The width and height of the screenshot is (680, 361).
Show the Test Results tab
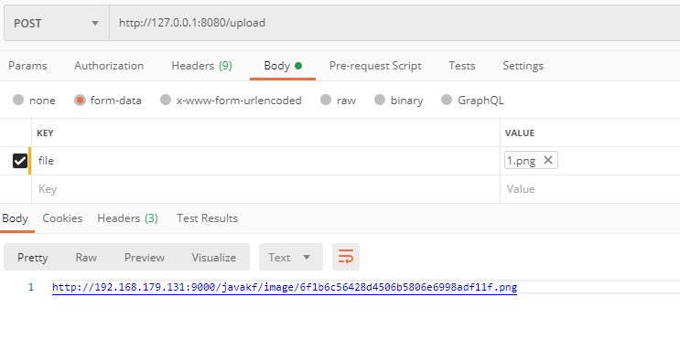click(208, 218)
